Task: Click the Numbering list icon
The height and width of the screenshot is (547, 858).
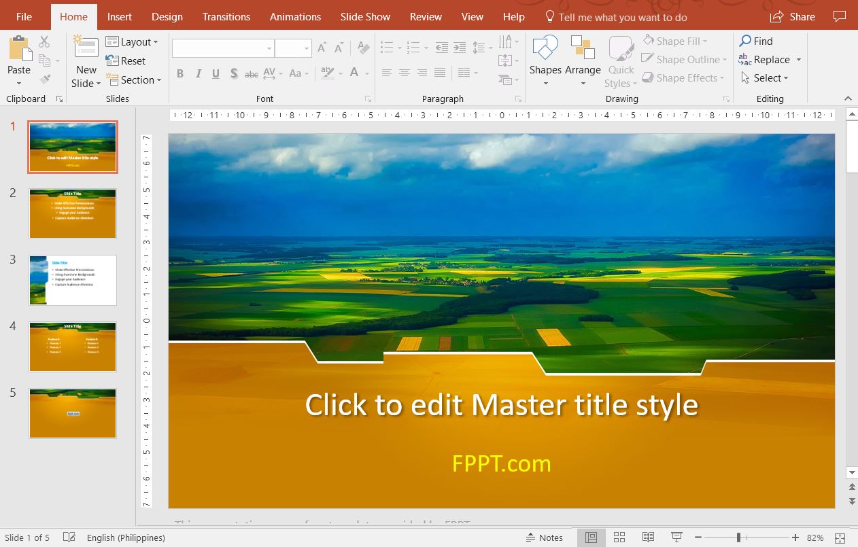Action: coord(413,48)
